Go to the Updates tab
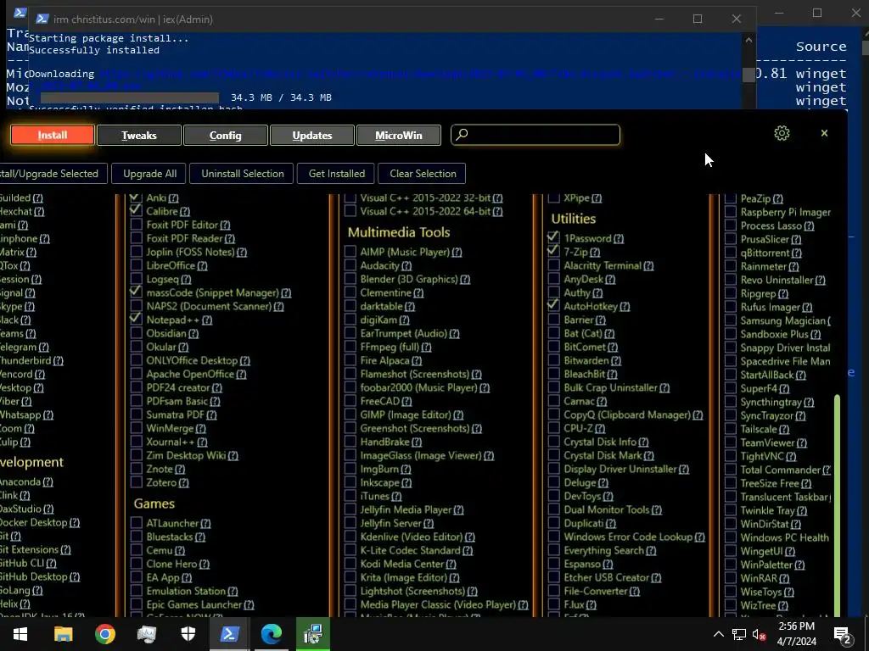Image resolution: width=869 pixels, height=651 pixels. coord(312,135)
